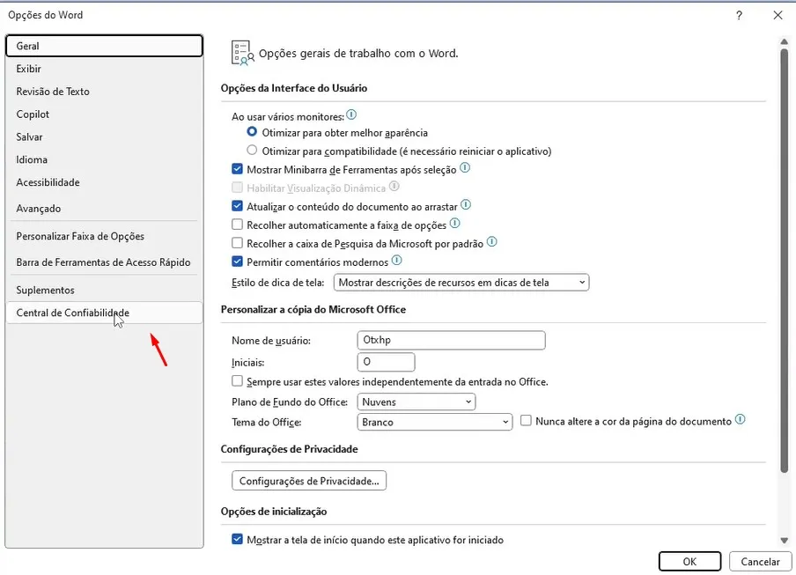Image resolution: width=796 pixels, height=575 pixels.
Task: Open the Estilo de dica de tela dropdown
Action: tap(461, 282)
